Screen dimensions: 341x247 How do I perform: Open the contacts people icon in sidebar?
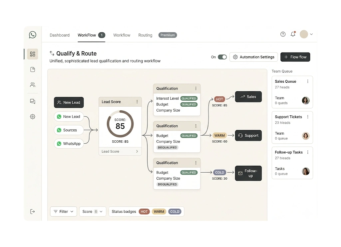click(x=33, y=85)
